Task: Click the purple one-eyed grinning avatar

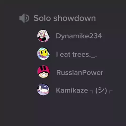Action: (43, 90)
